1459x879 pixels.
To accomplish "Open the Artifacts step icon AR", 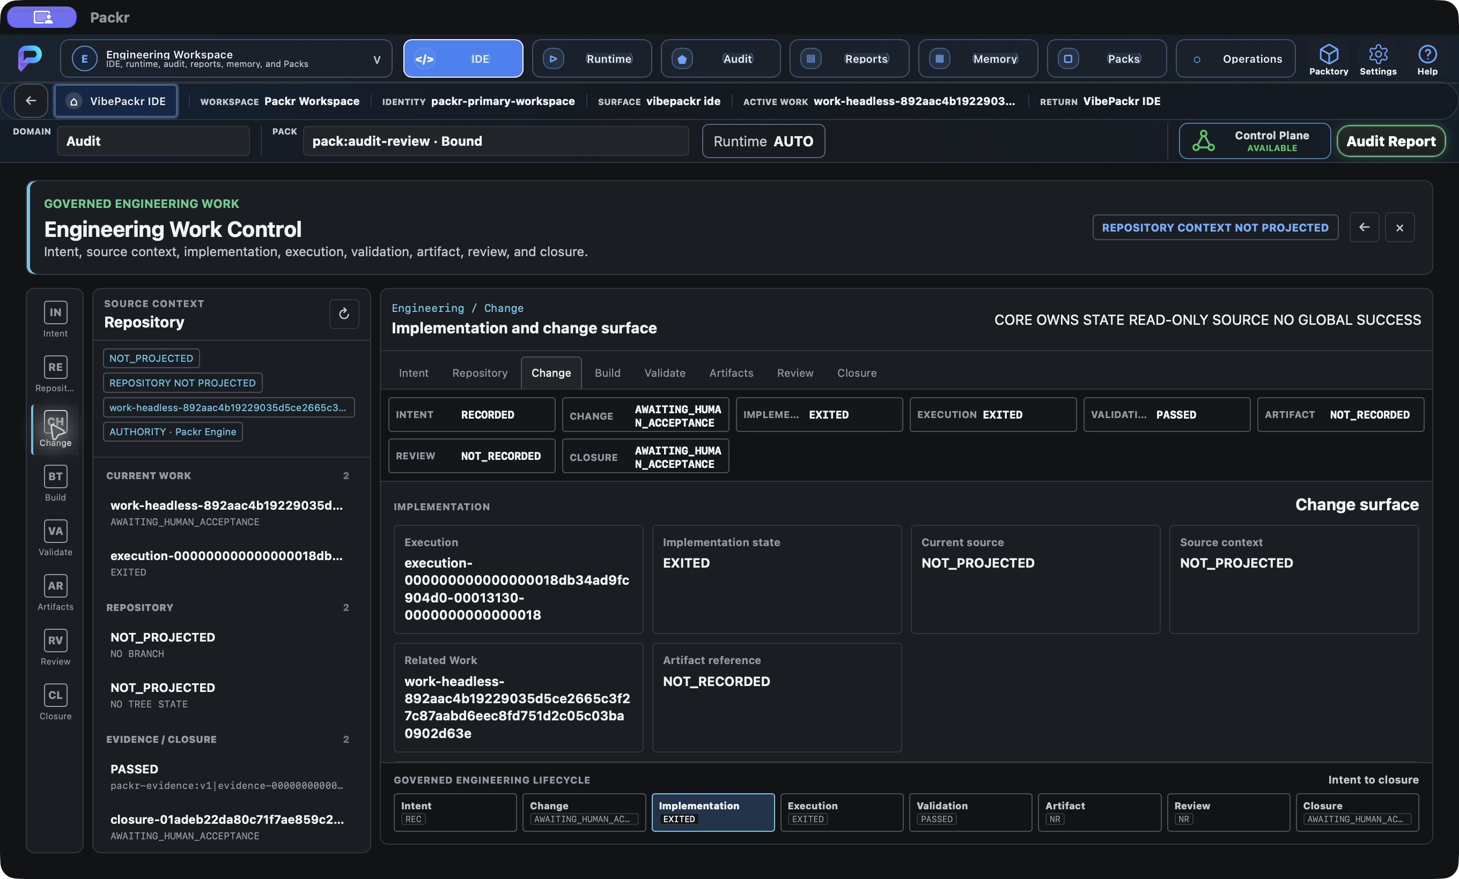I will tap(55, 586).
